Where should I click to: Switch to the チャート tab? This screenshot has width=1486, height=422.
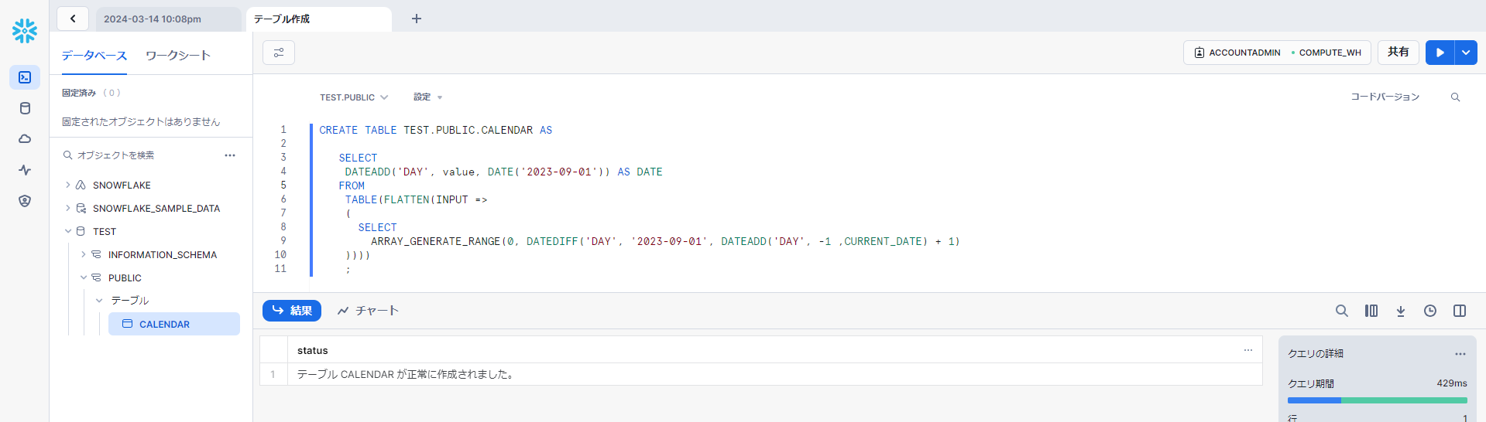[368, 311]
